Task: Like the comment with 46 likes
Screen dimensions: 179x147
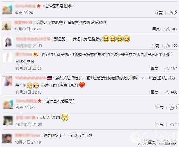Action: 168,29
